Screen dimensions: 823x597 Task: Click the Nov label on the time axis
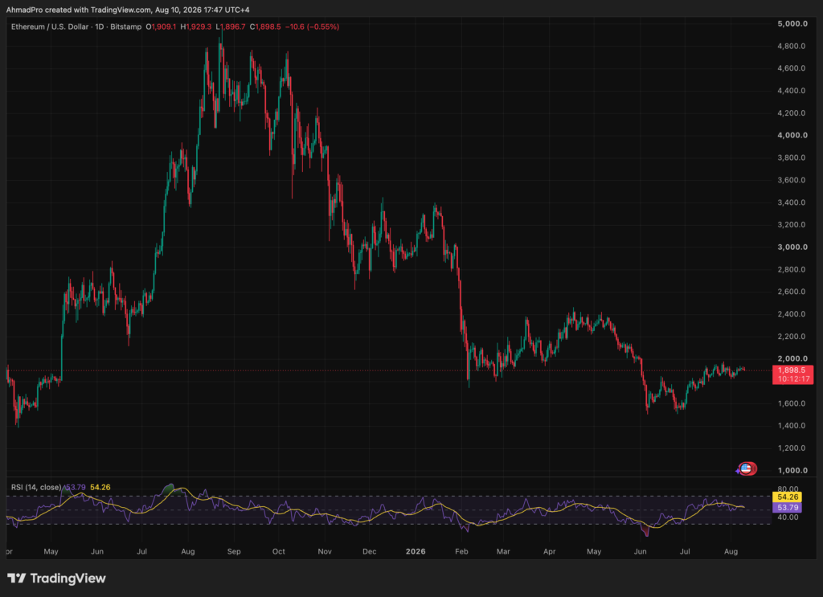point(325,551)
